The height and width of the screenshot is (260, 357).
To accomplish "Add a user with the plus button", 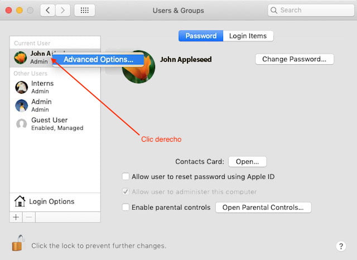I will (x=16, y=216).
